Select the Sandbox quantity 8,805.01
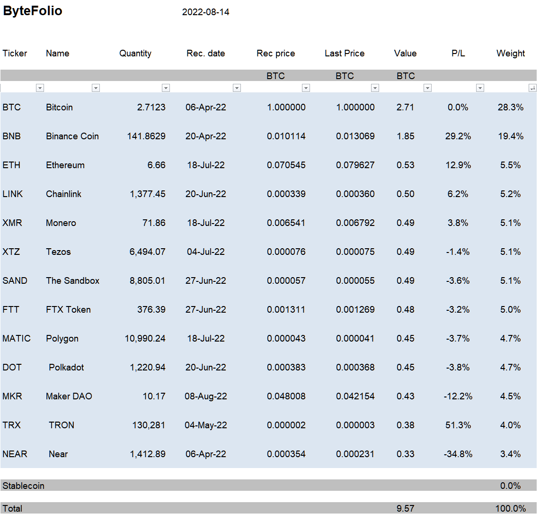This screenshot has width=540, height=523. [x=147, y=281]
